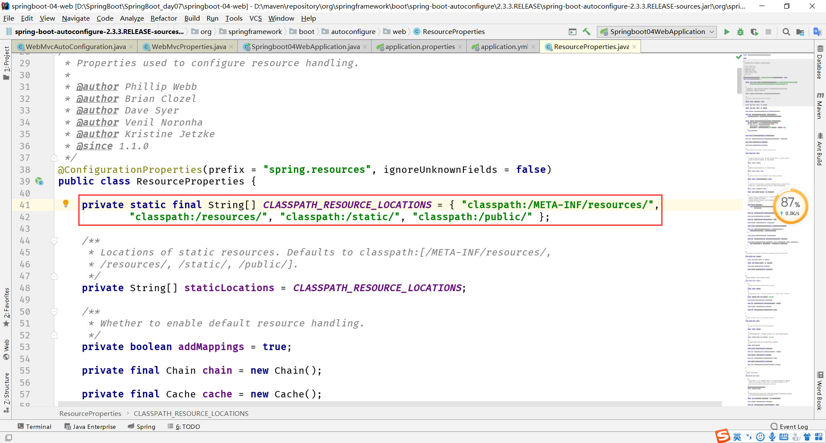Screen dimensions: 826x443
Task: Open the Navigate menu
Action: pos(76,18)
